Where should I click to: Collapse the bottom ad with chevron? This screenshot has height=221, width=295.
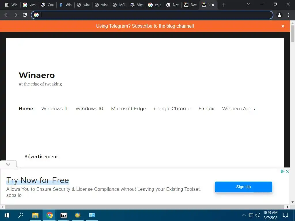(x=8, y=164)
